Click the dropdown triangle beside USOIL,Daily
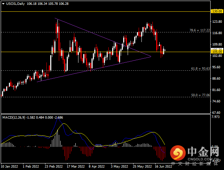Screen dimensions: 224x170 (x=3, y=4)
